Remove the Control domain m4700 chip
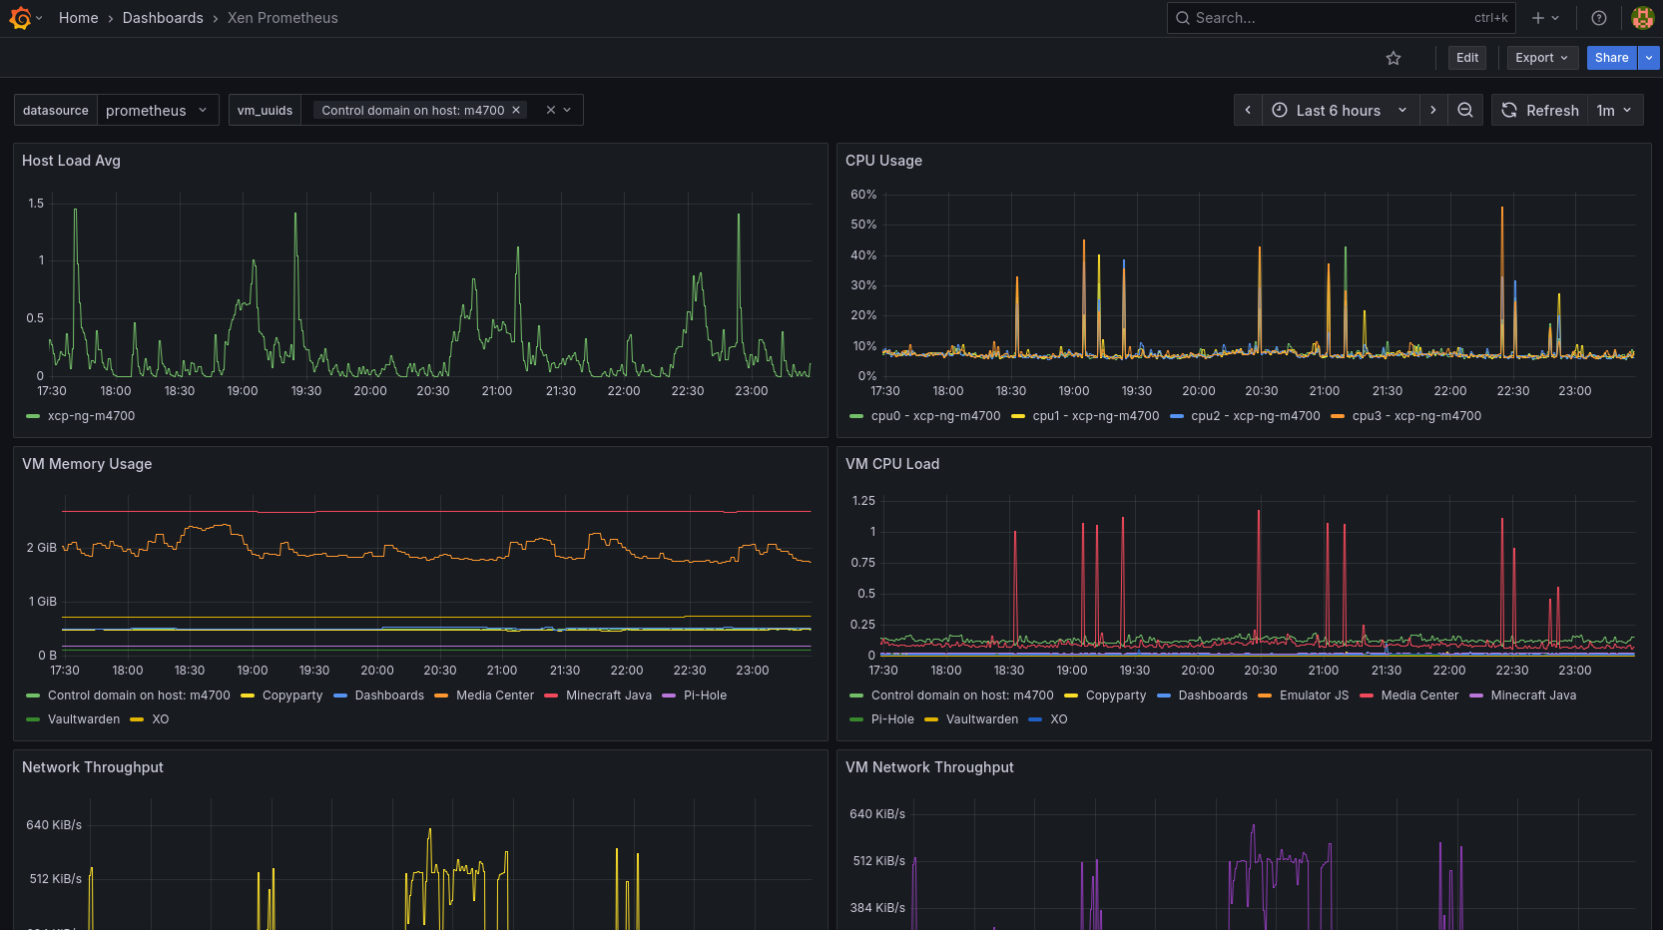 516,110
